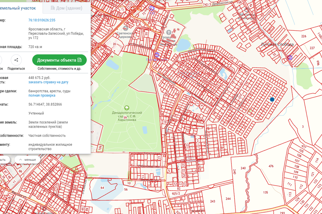Click the share icon in the info panel
Screen dimensions: 322x214
coord(16,60)
